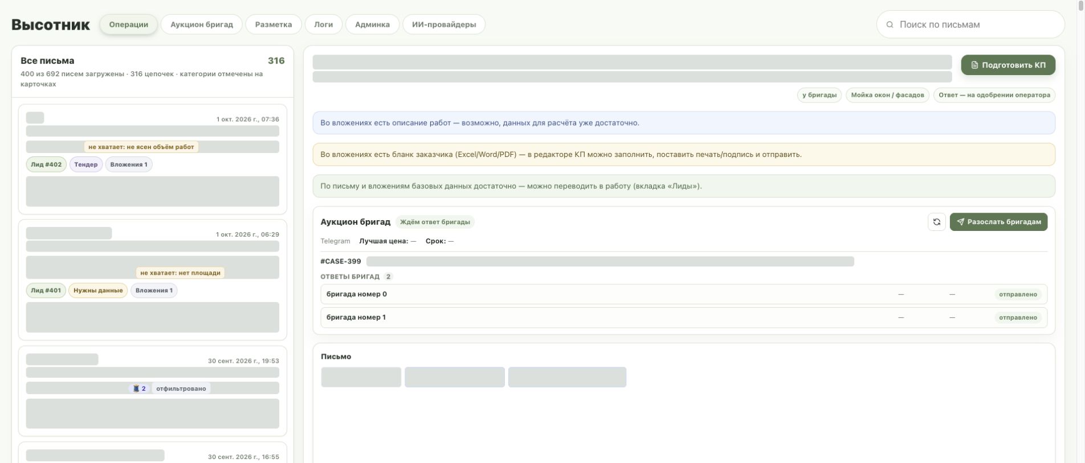This screenshot has width=1085, height=463.
Task: Click the 'не хватает: нет площади' label
Action: [x=180, y=272]
